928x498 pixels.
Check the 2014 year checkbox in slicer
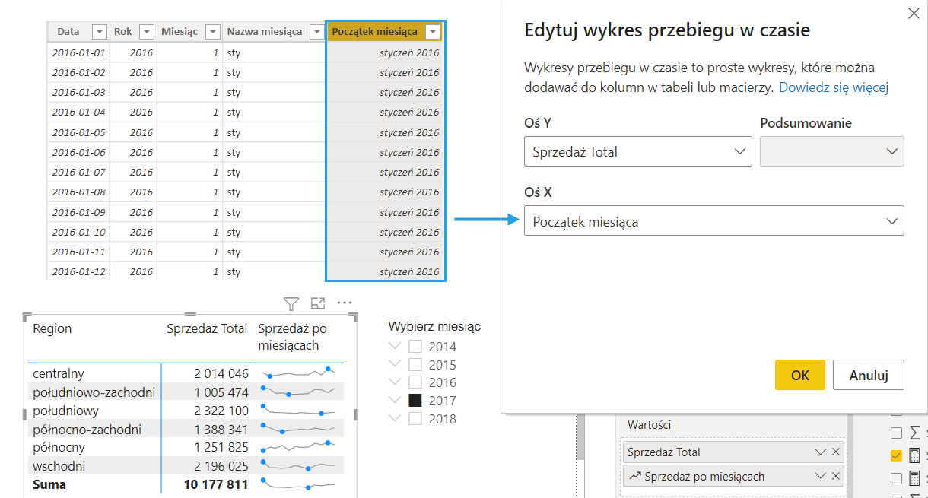[x=415, y=347]
